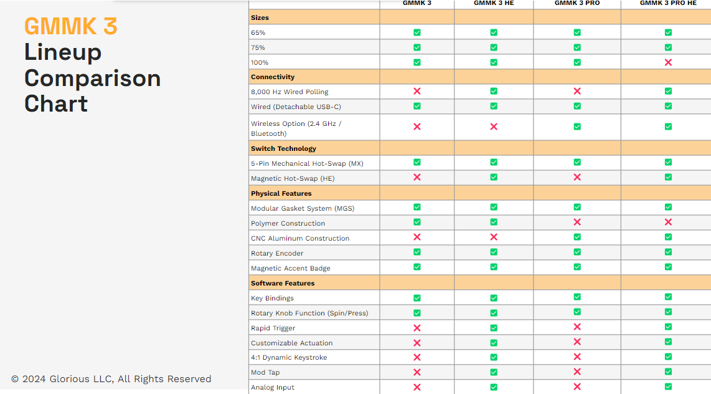Select the Connectivity section header
This screenshot has width=711, height=394.
tap(273, 77)
